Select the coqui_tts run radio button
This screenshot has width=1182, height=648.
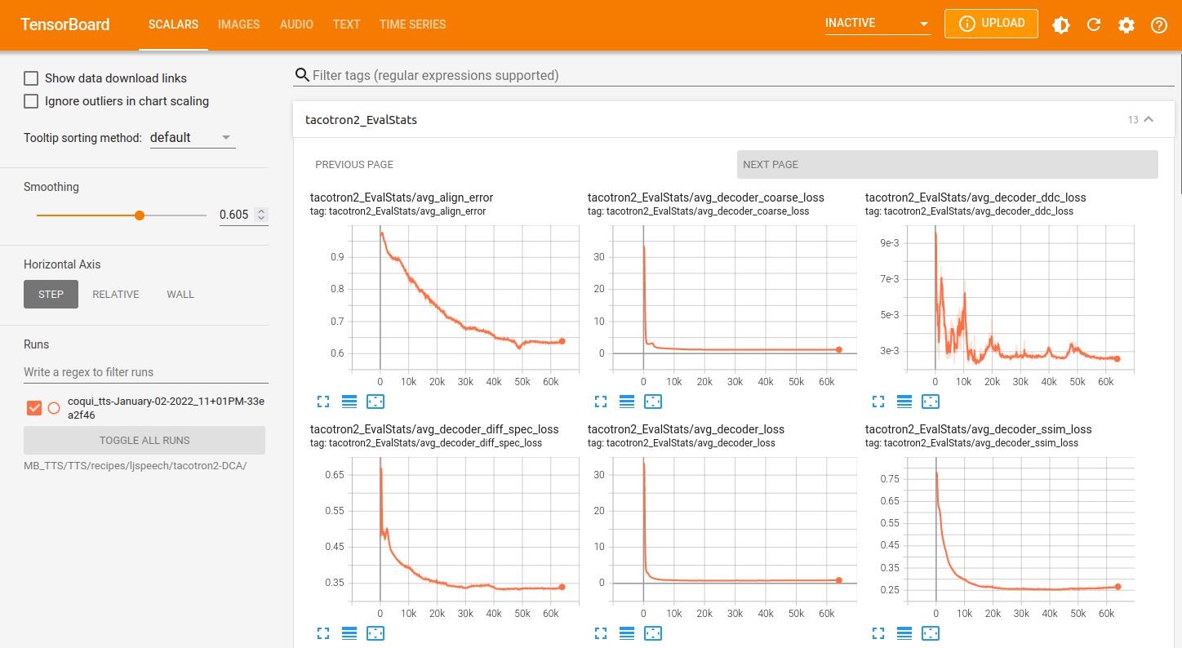pos(54,408)
